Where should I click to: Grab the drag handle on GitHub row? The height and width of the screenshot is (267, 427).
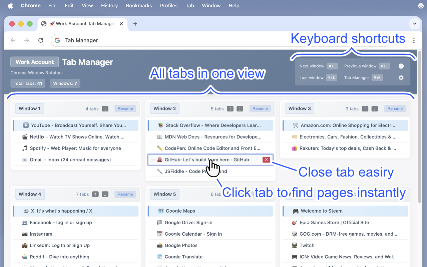[153, 160]
